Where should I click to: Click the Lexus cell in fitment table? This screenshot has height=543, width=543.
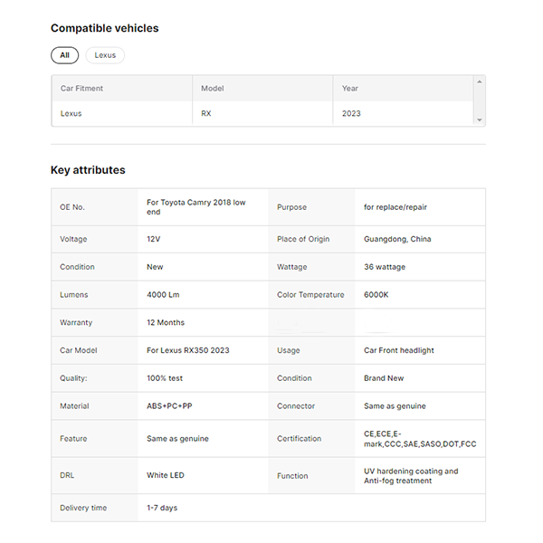pyautogui.click(x=71, y=114)
